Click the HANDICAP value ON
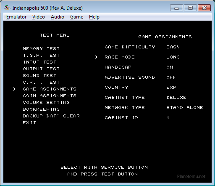 tap(170, 67)
